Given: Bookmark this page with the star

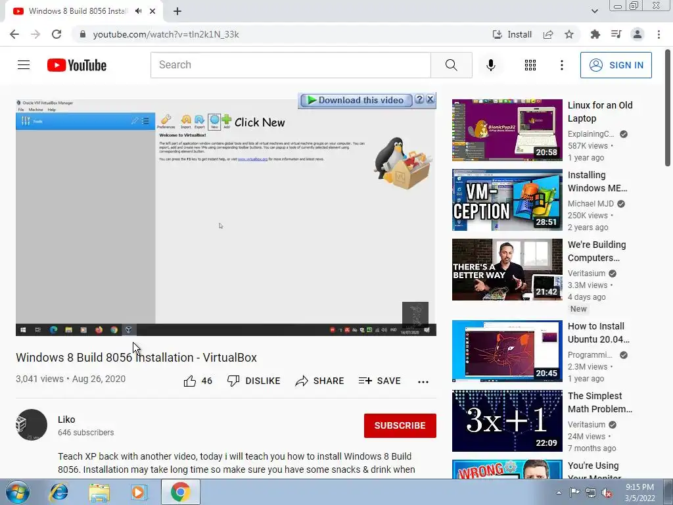Looking at the screenshot, I should [x=569, y=34].
